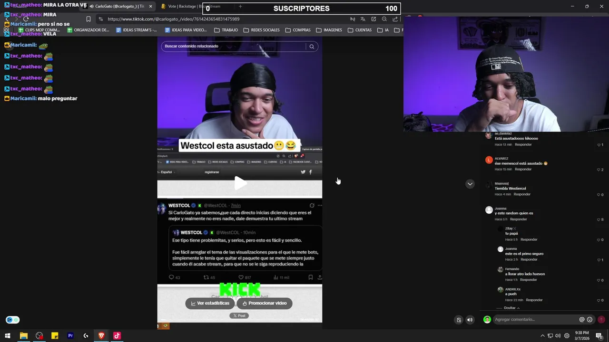Open emoji picker in comment box
Image resolution: width=609 pixels, height=342 pixels.
(589, 320)
